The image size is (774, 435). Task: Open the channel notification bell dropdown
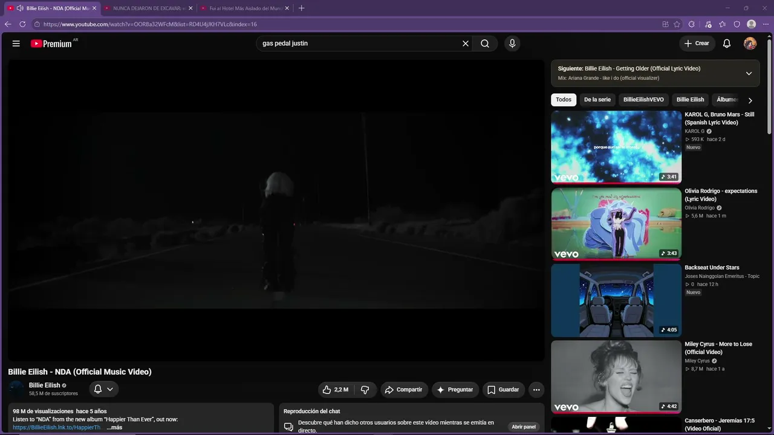point(103,389)
